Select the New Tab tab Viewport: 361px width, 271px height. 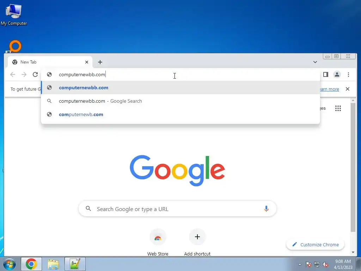pyautogui.click(x=50, y=62)
